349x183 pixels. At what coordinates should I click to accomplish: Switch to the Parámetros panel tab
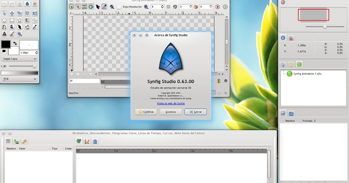pyautogui.click(x=8, y=141)
